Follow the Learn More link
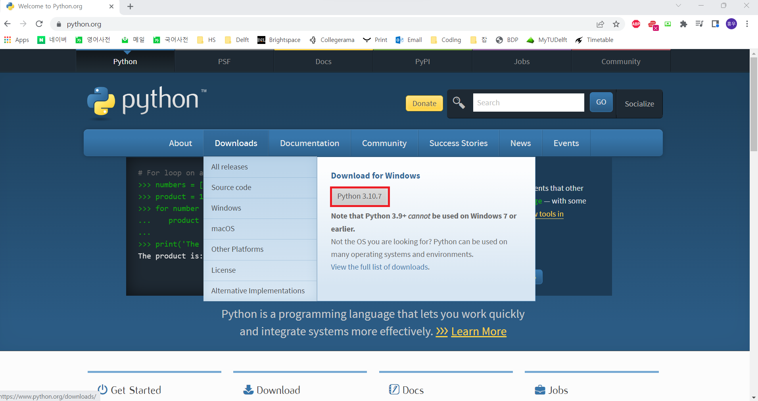Viewport: 758px width, 401px height. click(479, 331)
